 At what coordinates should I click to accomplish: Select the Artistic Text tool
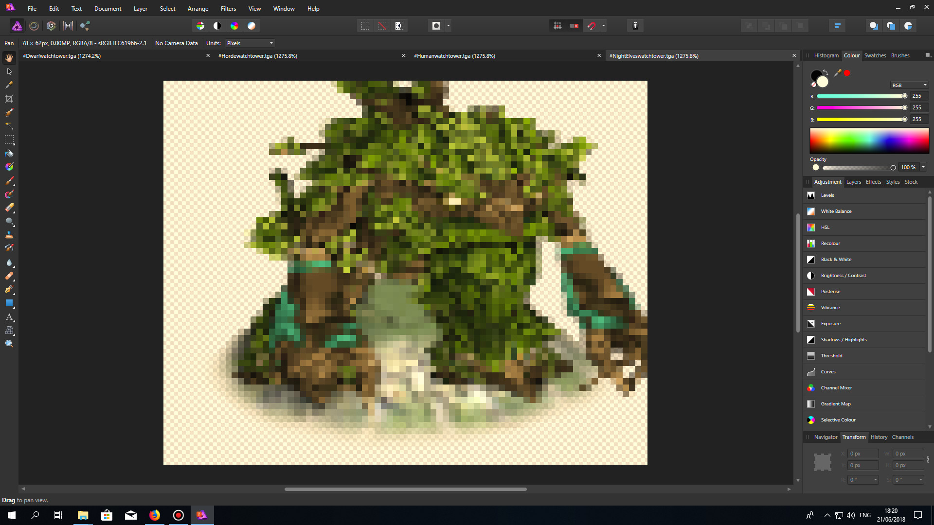pyautogui.click(x=9, y=317)
